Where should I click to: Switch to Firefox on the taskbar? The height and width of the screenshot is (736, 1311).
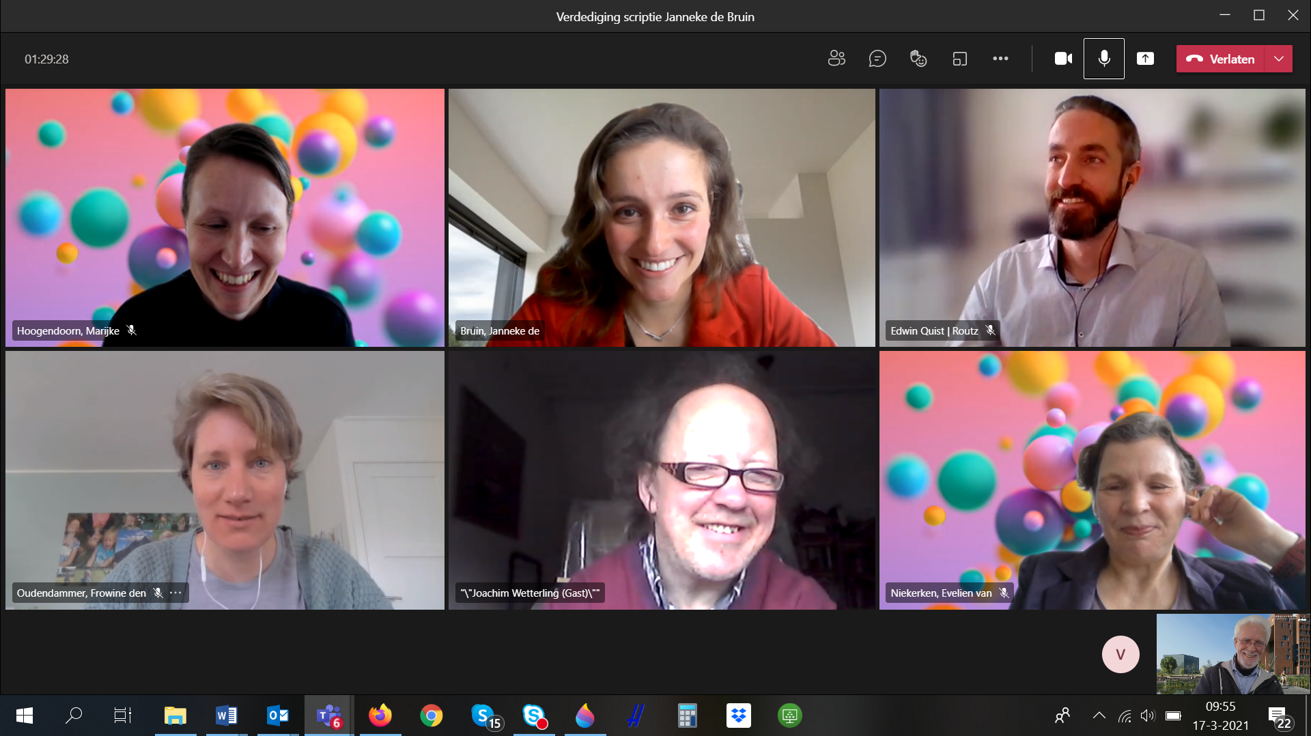tap(380, 715)
